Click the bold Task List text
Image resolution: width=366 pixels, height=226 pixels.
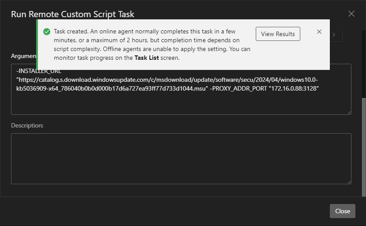point(146,58)
